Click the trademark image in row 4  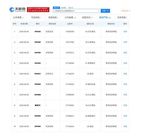tap(38, 63)
